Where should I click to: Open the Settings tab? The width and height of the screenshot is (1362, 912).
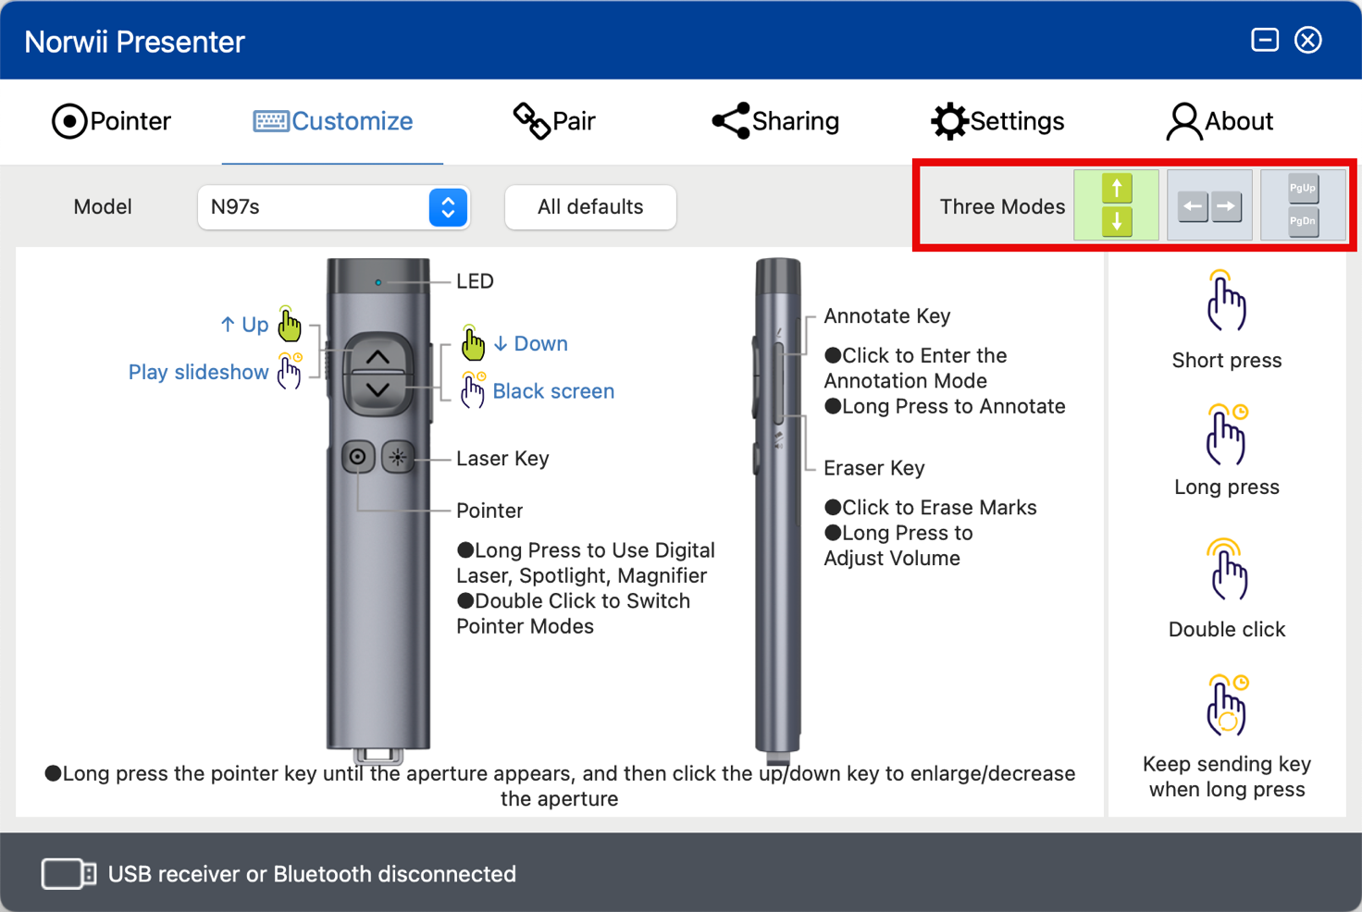(997, 121)
